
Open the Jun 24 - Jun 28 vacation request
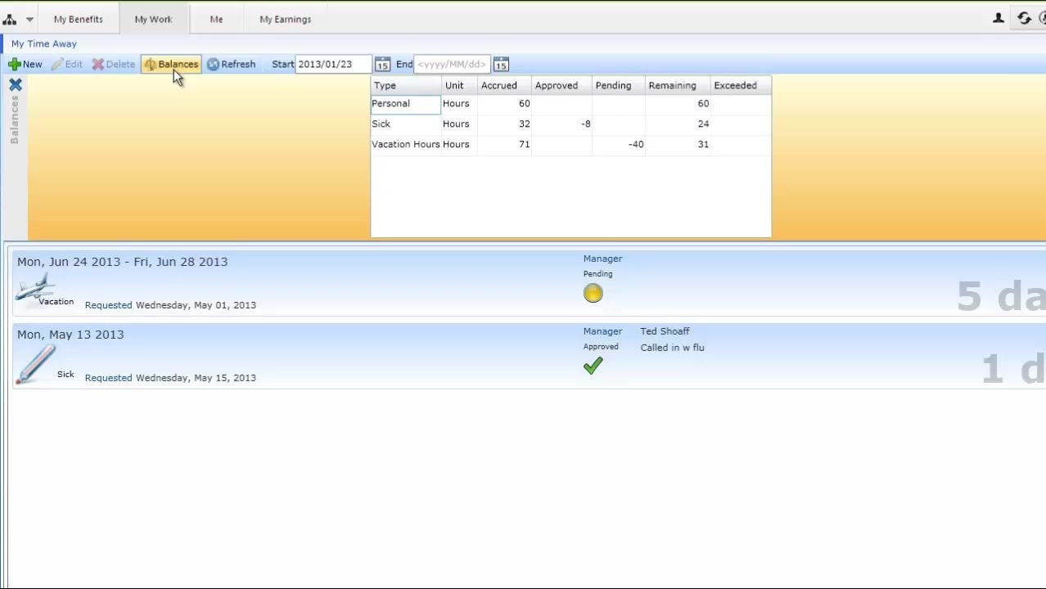coord(529,283)
